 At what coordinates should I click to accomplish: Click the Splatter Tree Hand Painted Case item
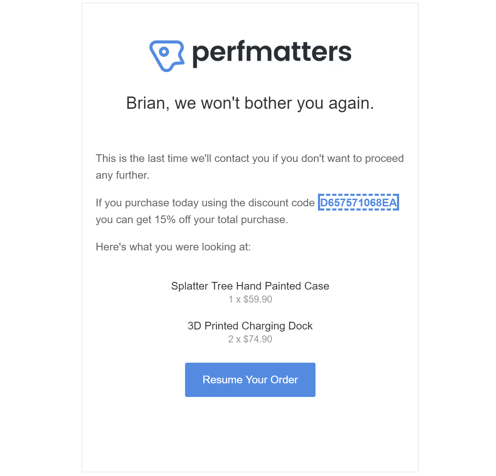pos(250,286)
